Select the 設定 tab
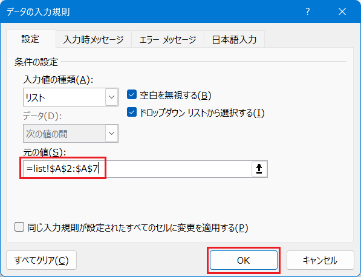The width and height of the screenshot is (361, 277). coord(31,39)
